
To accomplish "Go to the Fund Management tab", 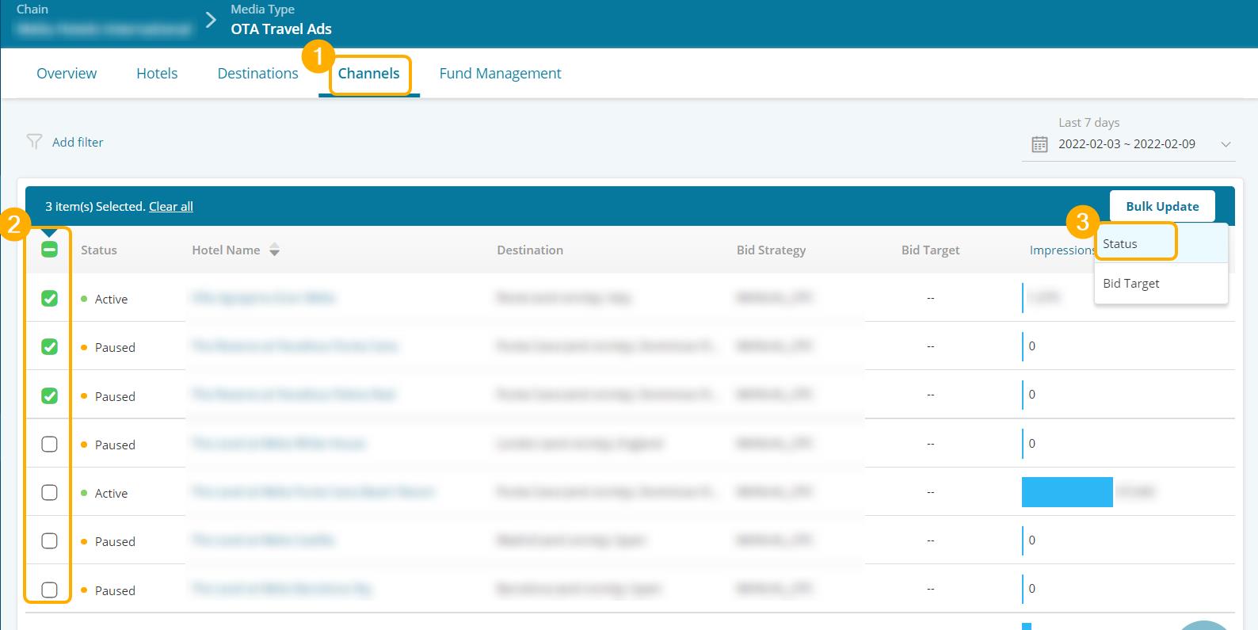I will point(500,74).
